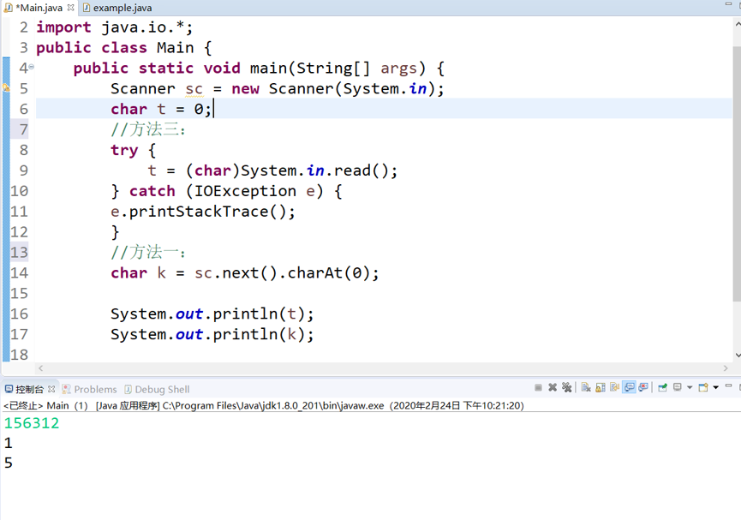Open the Display Selected Console dropdown arrow
This screenshot has width=741, height=520.
tap(690, 387)
